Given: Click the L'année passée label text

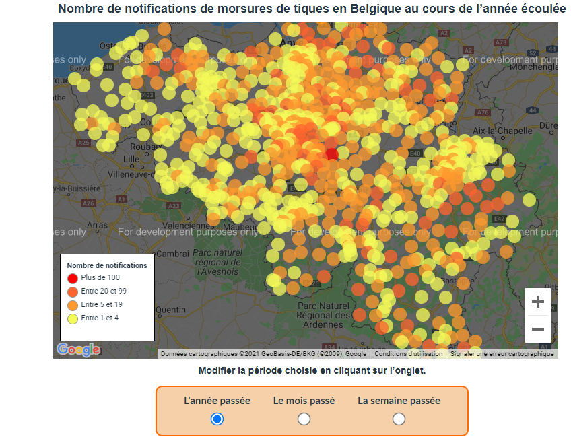Looking at the screenshot, I should (x=217, y=401).
